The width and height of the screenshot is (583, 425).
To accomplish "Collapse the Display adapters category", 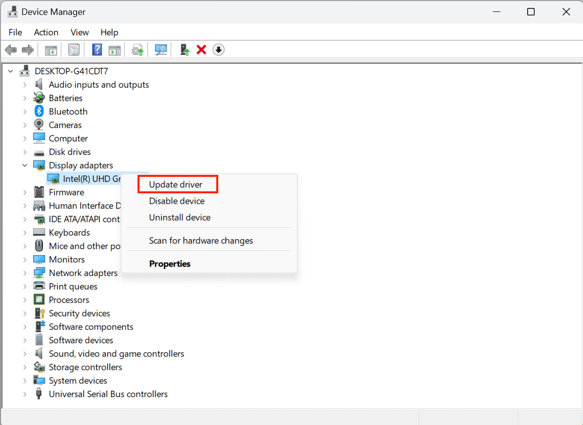I will point(24,165).
